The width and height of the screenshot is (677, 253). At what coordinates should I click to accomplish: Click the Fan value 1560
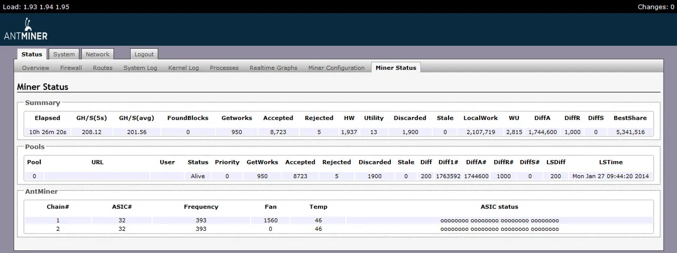tap(271, 220)
